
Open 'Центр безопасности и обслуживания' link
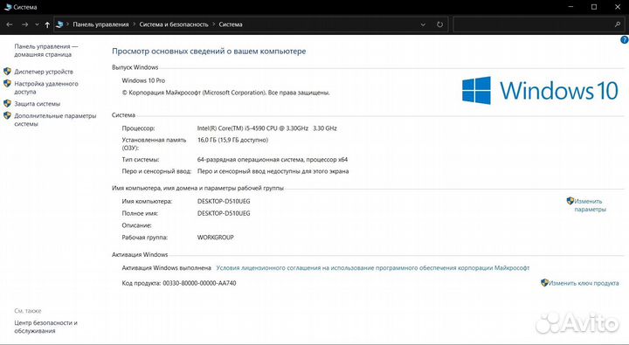[45, 327]
